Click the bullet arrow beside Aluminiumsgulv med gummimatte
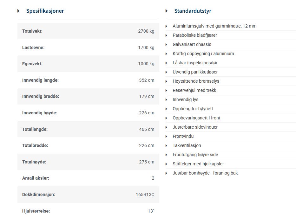The image size is (296, 217). [166, 26]
